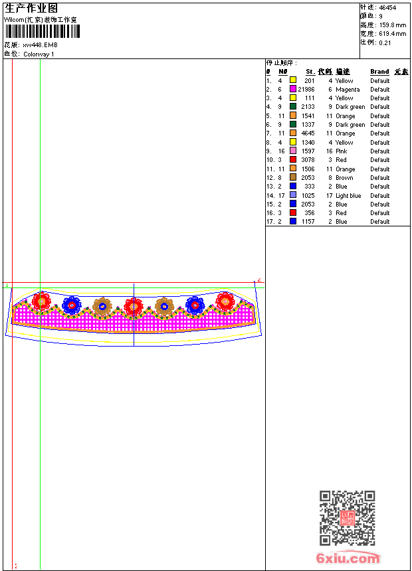Click the 'Brand' column header
412x571 pixels.
379,72
